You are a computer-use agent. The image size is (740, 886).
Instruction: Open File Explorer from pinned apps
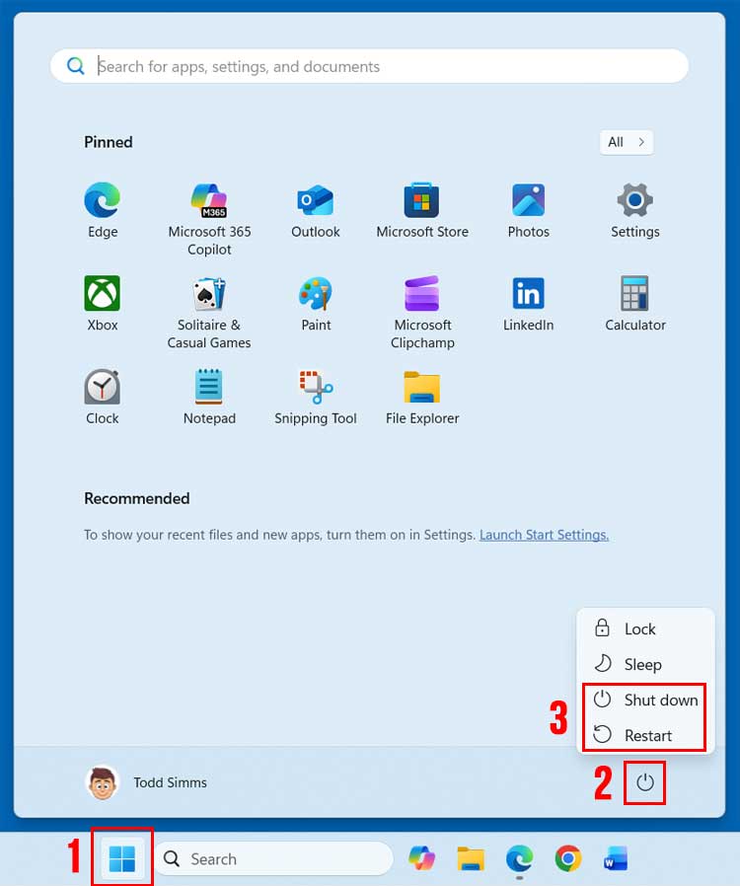tap(422, 397)
